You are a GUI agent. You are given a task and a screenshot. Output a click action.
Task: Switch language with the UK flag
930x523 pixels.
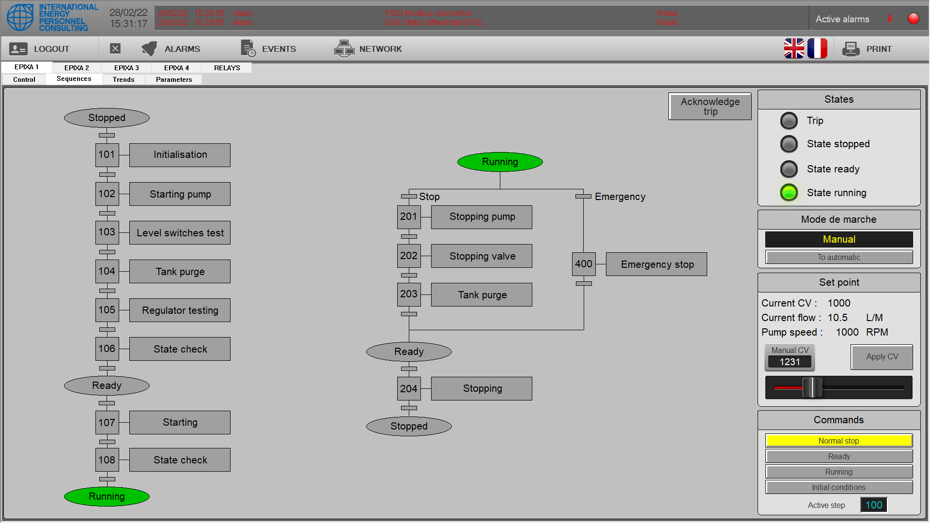click(794, 48)
